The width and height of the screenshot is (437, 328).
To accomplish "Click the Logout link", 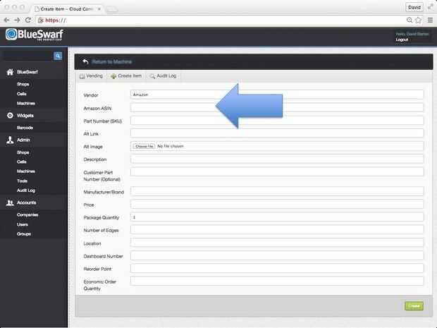I will 402,40.
